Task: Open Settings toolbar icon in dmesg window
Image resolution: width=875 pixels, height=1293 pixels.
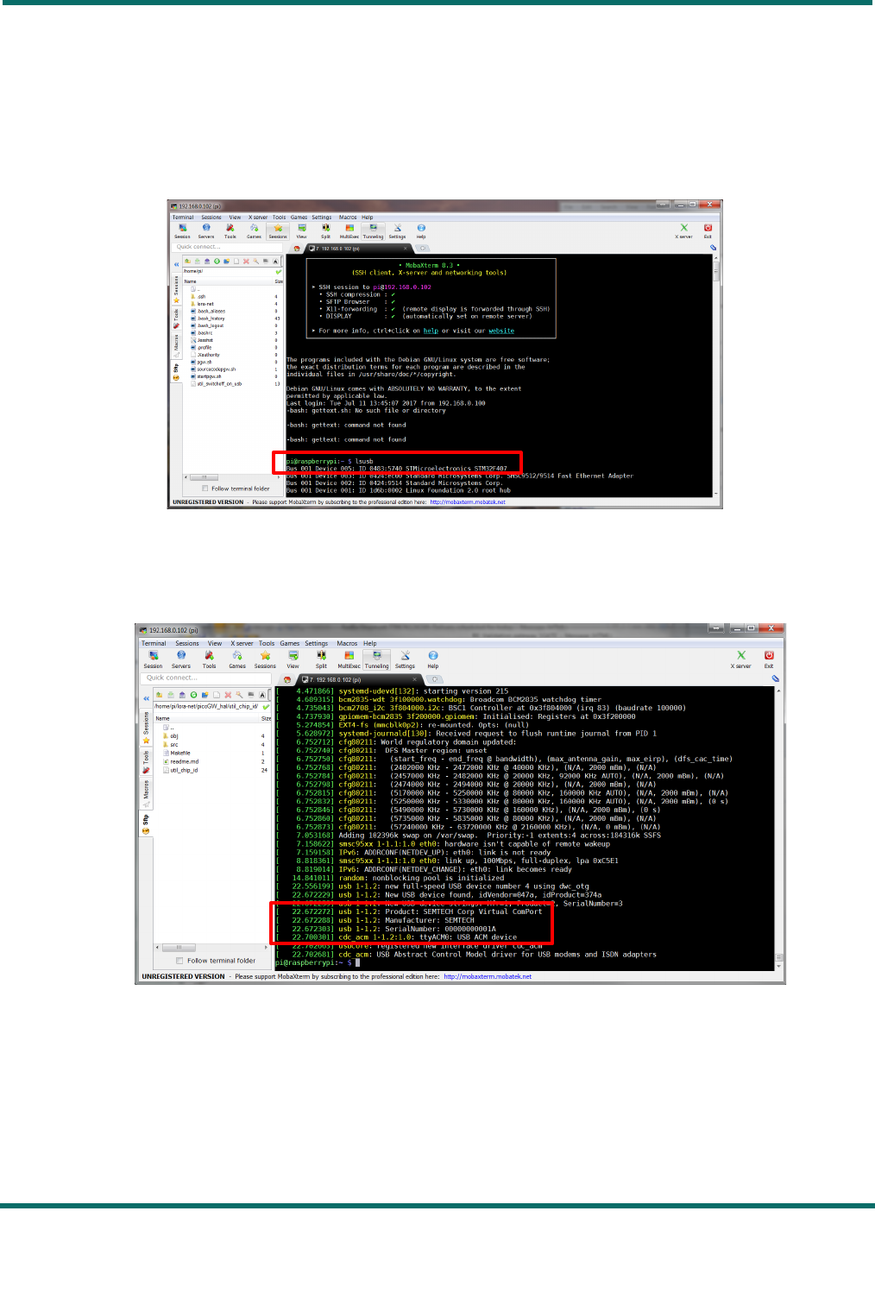Action: coord(405,659)
